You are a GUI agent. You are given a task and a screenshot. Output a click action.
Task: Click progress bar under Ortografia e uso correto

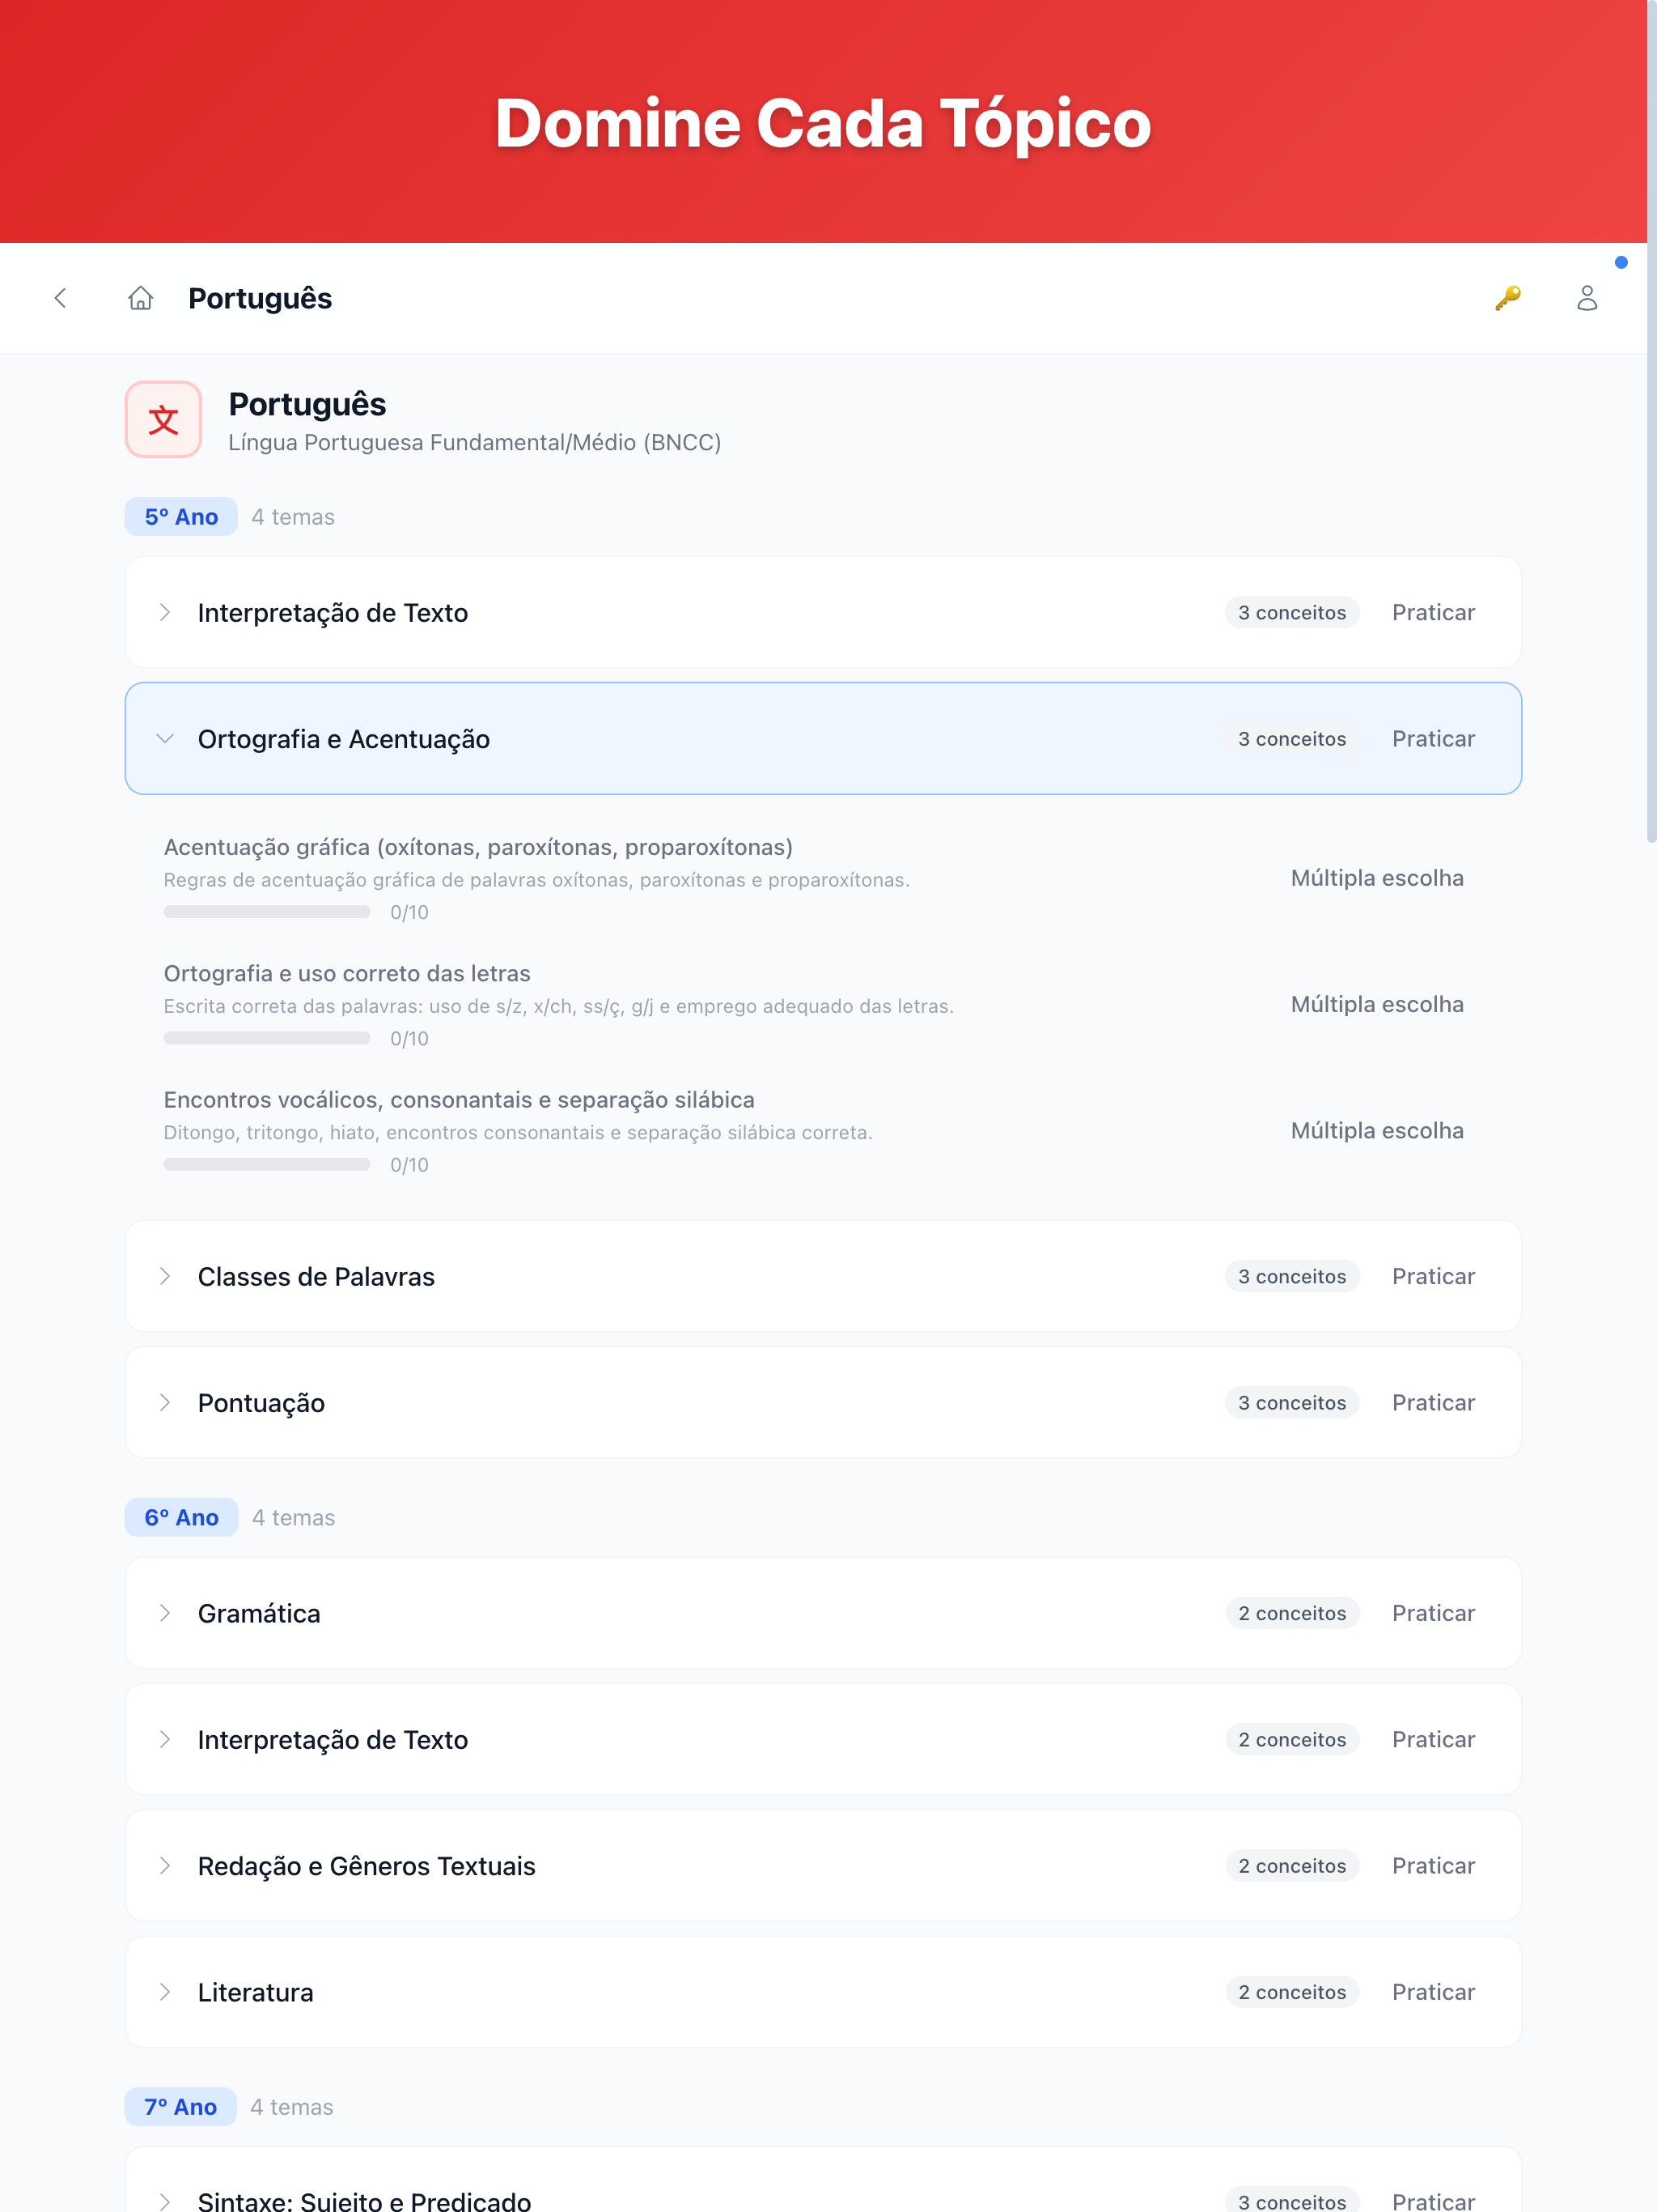(x=267, y=1038)
